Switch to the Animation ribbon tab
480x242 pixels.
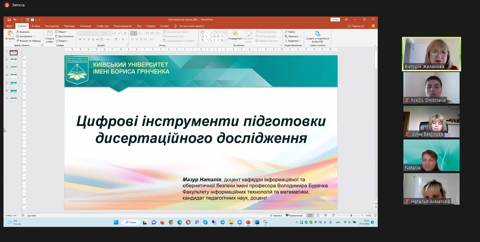coord(85,26)
